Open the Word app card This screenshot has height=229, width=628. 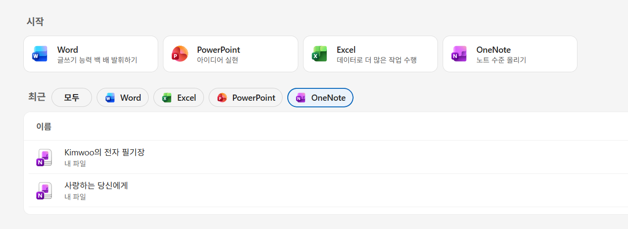(91, 54)
